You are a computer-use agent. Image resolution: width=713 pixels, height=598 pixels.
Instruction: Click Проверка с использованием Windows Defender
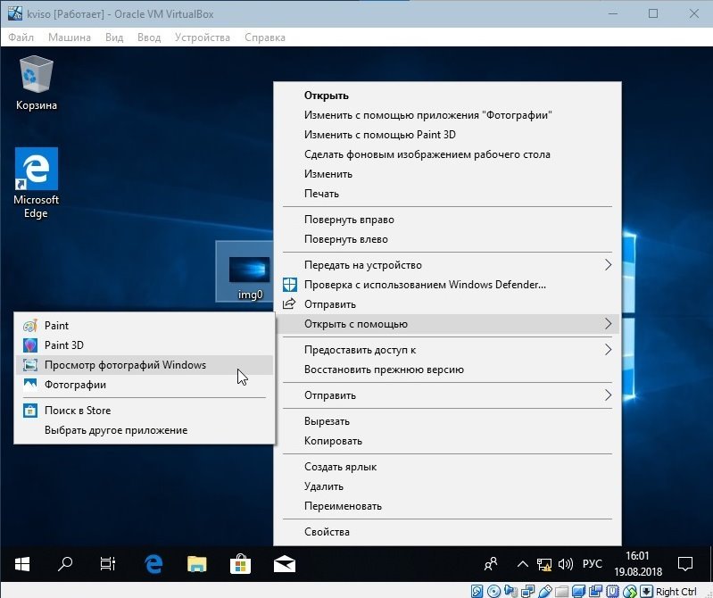pos(447,285)
